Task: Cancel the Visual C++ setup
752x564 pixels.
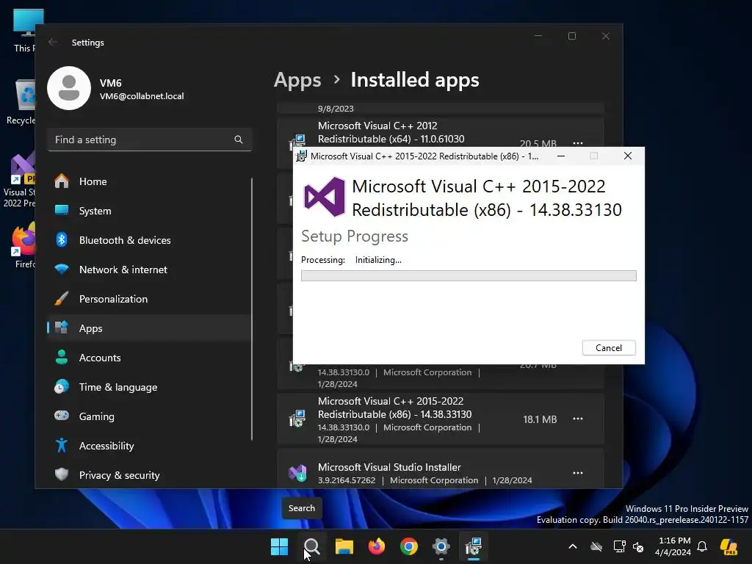Action: [609, 347]
